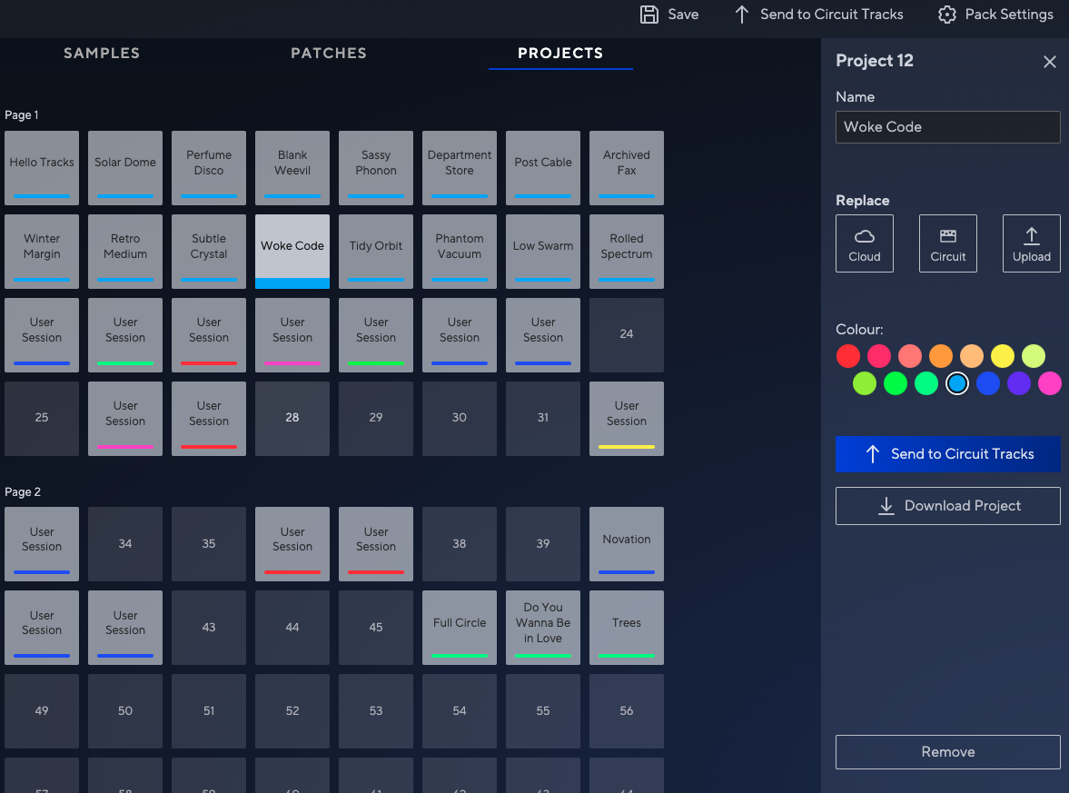Pick the magenta colour swatch
This screenshot has width=1069, height=793.
[1050, 383]
